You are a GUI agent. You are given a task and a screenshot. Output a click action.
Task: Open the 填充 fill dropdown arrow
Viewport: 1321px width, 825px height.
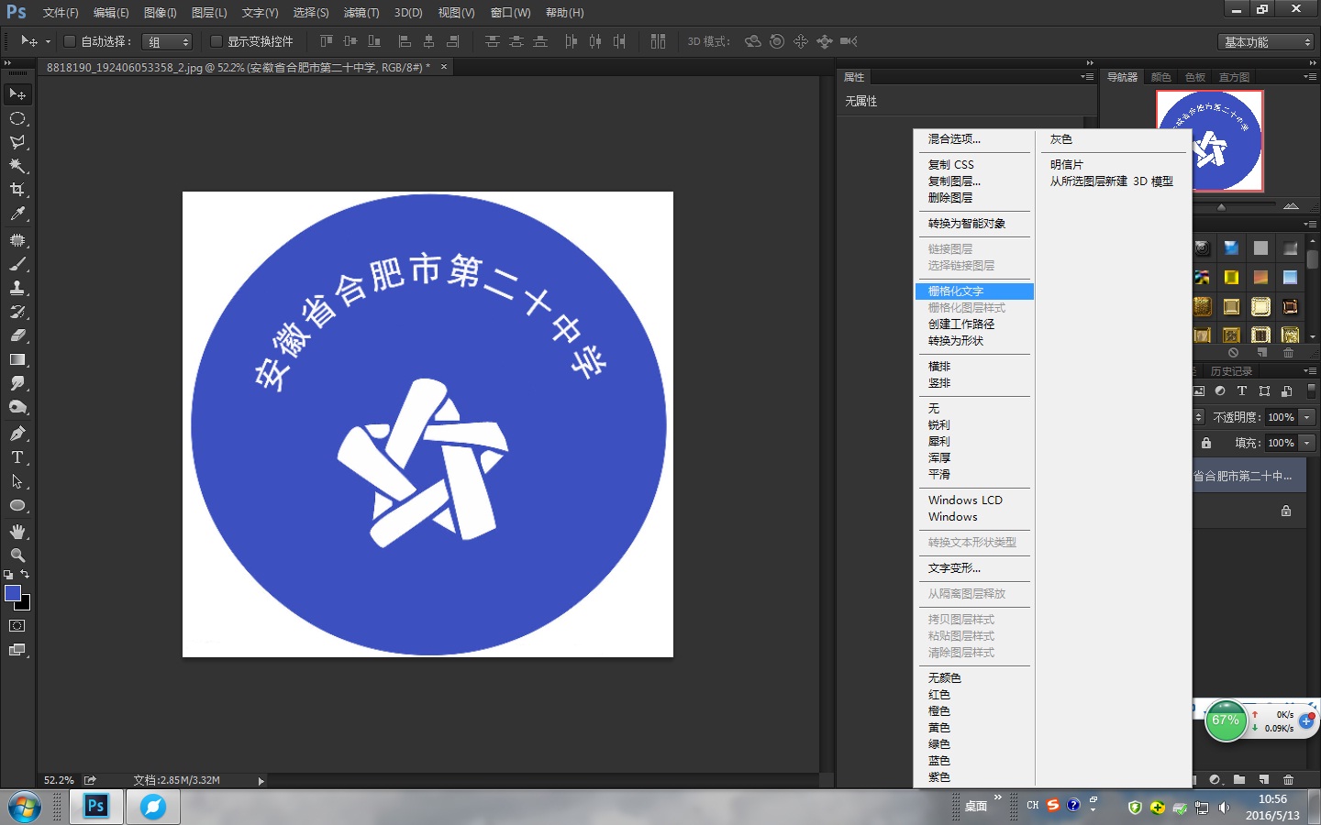(x=1307, y=443)
